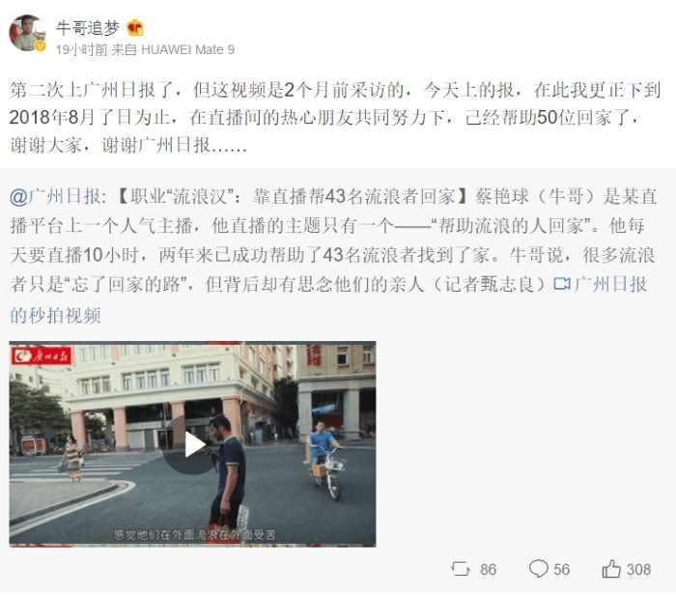Click the repost count 86
The image size is (676, 595).
488,570
